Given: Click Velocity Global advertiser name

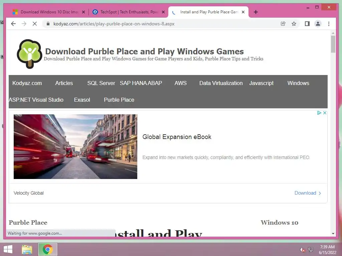Looking at the screenshot, I should pos(29,193).
